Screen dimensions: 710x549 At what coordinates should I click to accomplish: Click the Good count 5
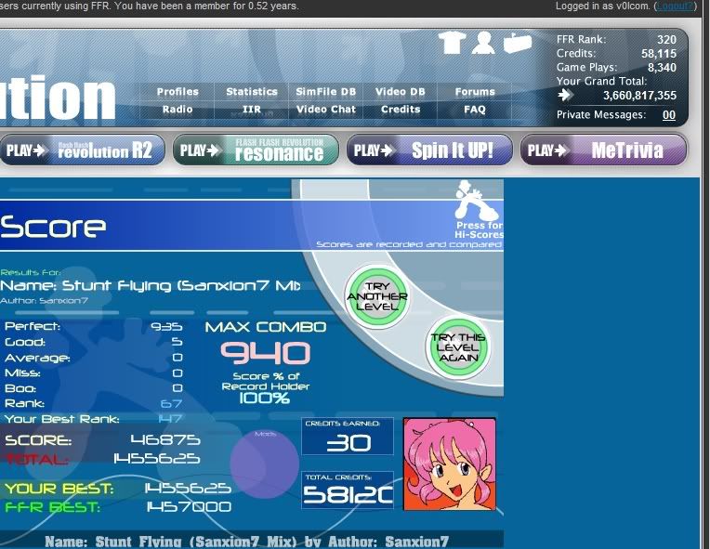[x=177, y=342]
